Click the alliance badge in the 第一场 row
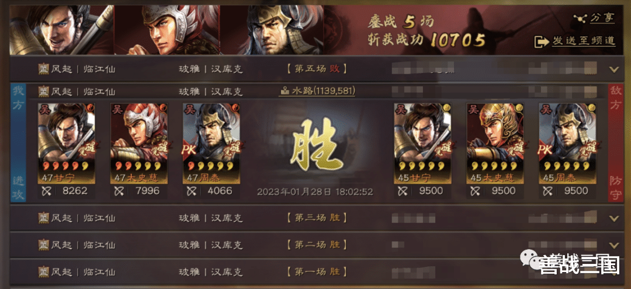Viewport: 631px width, 289px height. coord(43,271)
